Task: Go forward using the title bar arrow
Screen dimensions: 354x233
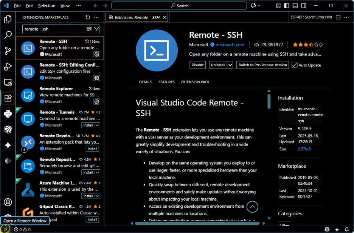Action: (105, 6)
